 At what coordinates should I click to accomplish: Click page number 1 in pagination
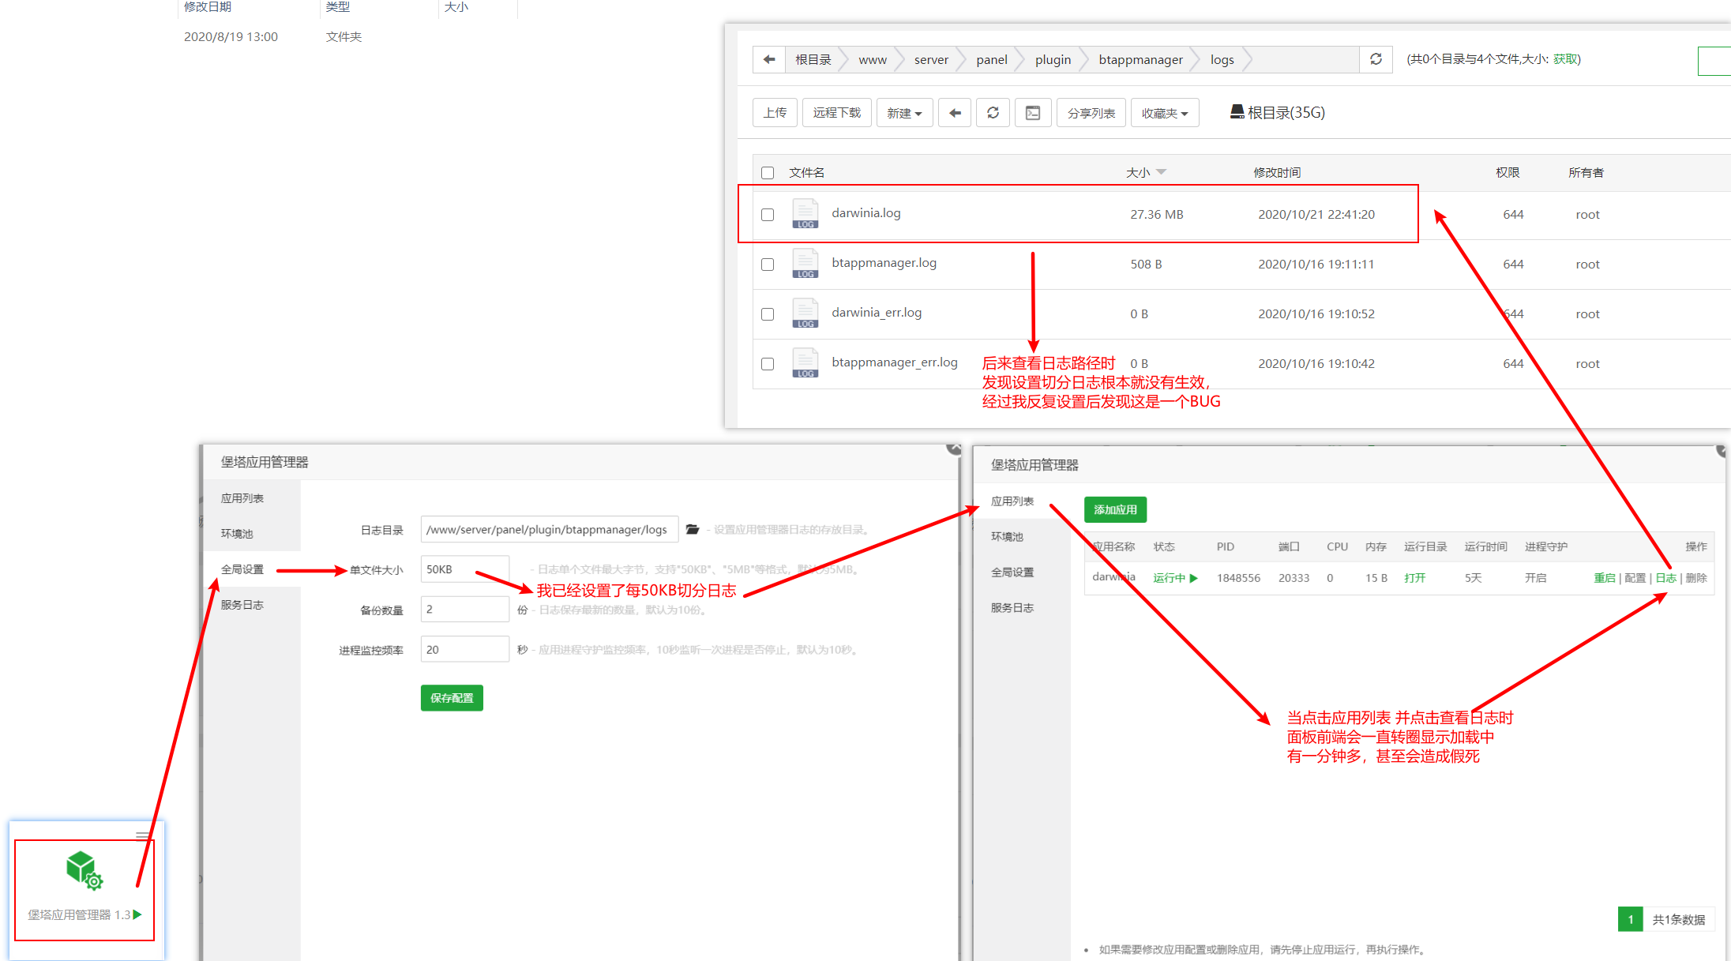tap(1630, 919)
